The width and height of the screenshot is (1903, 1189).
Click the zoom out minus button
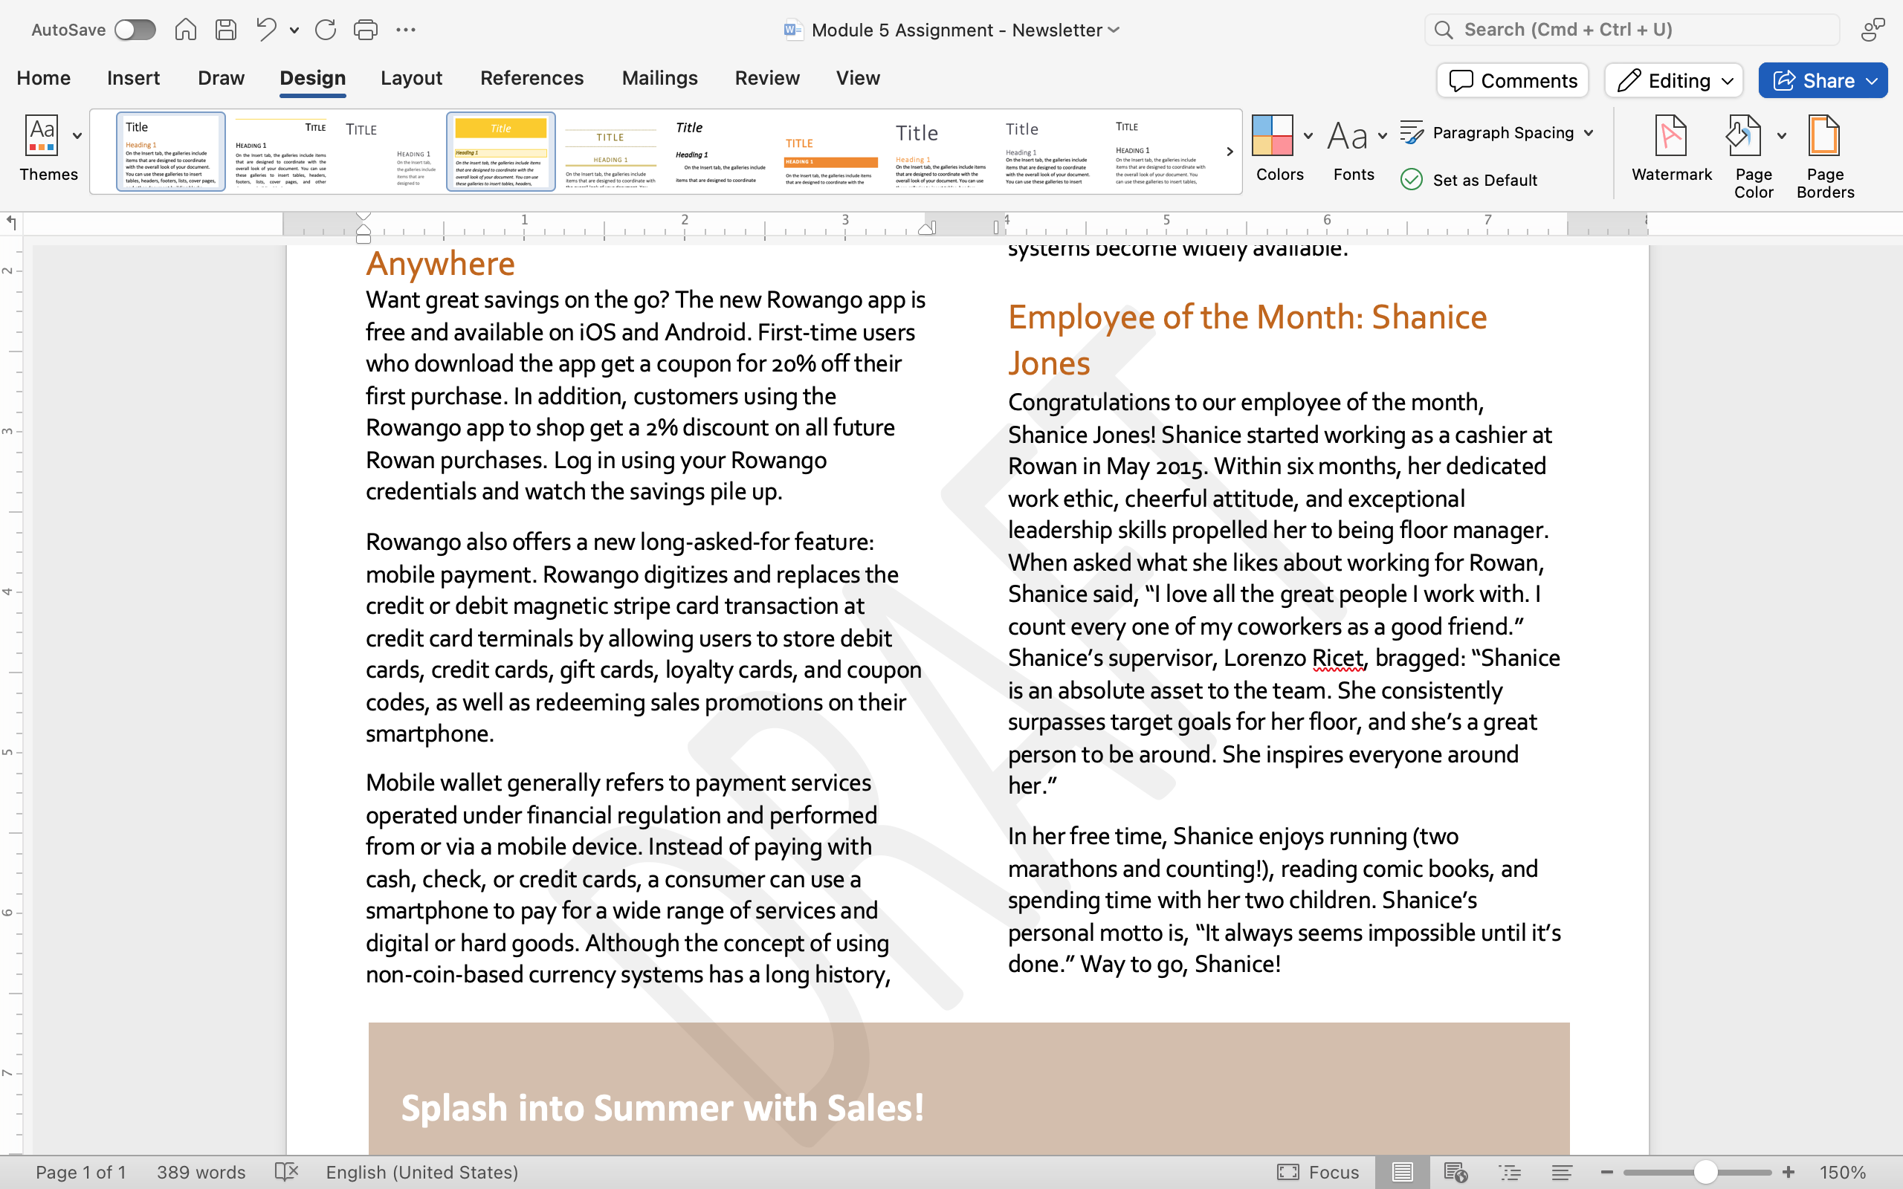[1607, 1173]
